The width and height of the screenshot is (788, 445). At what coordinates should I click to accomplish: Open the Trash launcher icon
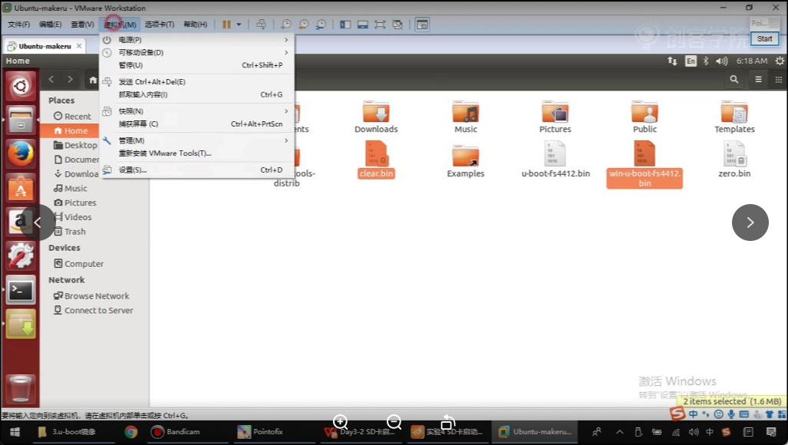coord(20,389)
